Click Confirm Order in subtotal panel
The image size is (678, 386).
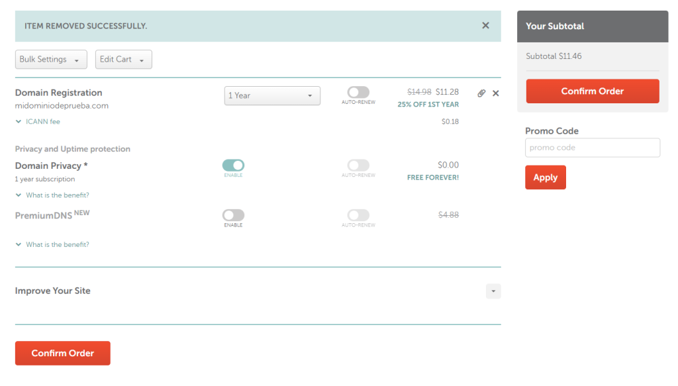click(593, 91)
